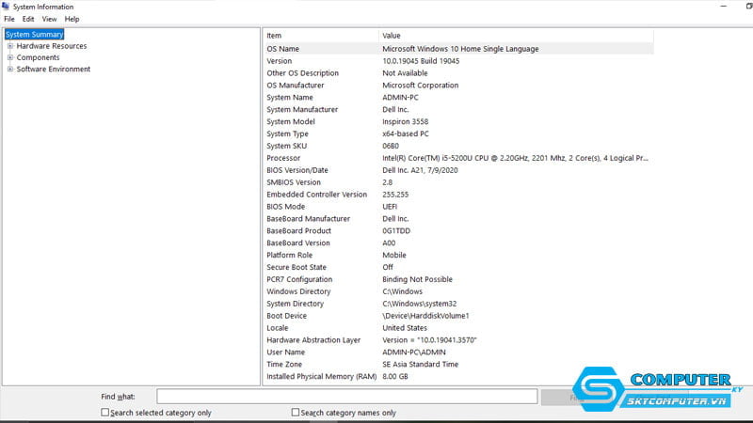Open the View menu
The height and width of the screenshot is (423, 753).
(49, 19)
